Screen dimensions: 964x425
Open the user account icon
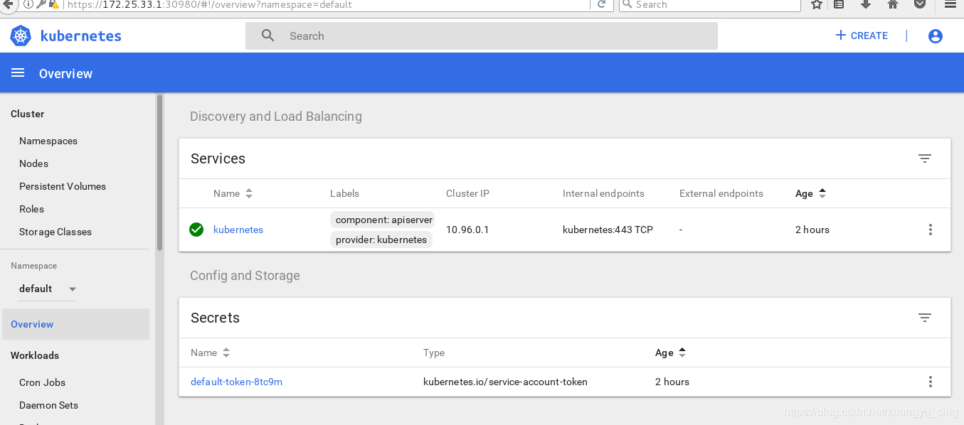(936, 36)
